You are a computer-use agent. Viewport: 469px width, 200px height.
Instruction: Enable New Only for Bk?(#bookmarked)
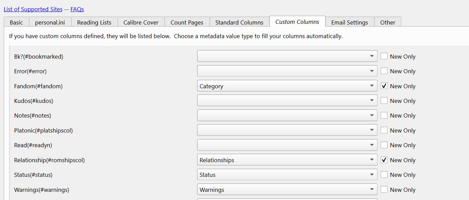(x=384, y=57)
